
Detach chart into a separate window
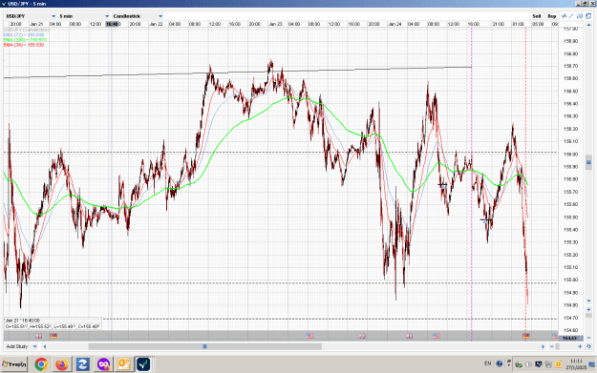click(x=588, y=16)
